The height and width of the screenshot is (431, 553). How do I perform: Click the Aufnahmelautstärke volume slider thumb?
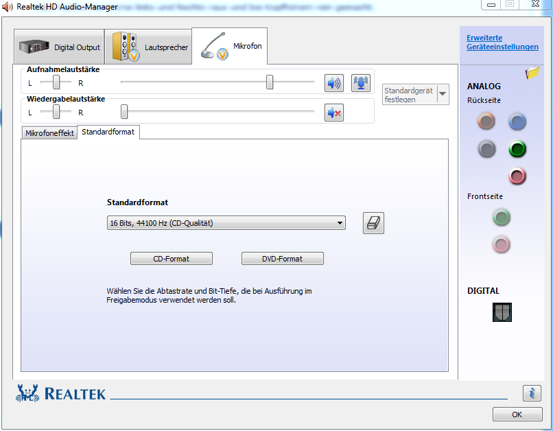coord(270,82)
